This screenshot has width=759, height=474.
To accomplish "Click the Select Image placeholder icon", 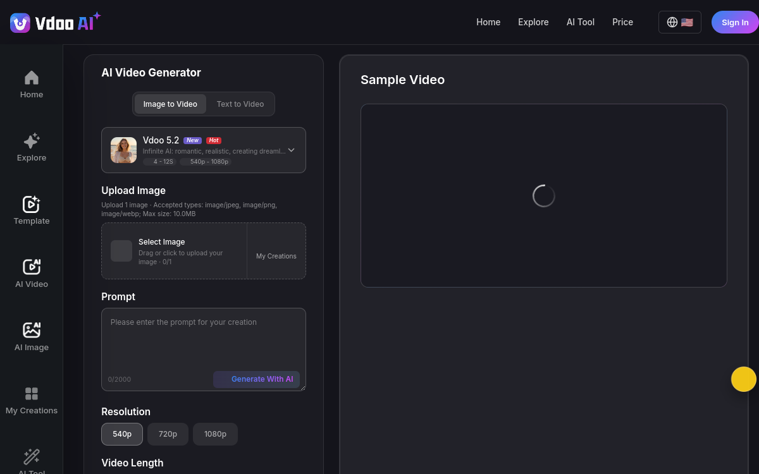I will point(121,251).
